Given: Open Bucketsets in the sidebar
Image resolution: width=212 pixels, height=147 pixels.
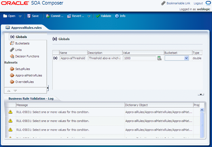Looking at the screenshot, I should pyautogui.click(x=22, y=43).
